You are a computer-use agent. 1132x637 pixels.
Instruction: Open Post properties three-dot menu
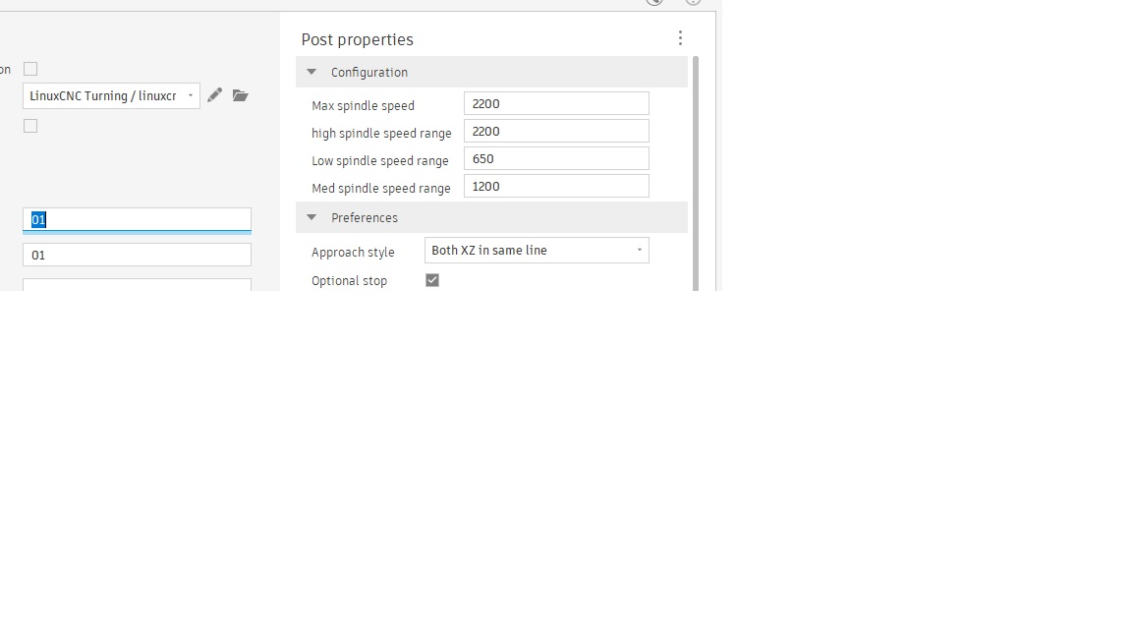coord(680,38)
